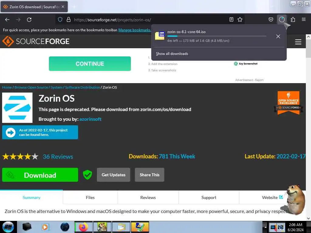The image size is (311, 233).
Task: Click the gopher Box taskbar icon
Action: coord(102,227)
